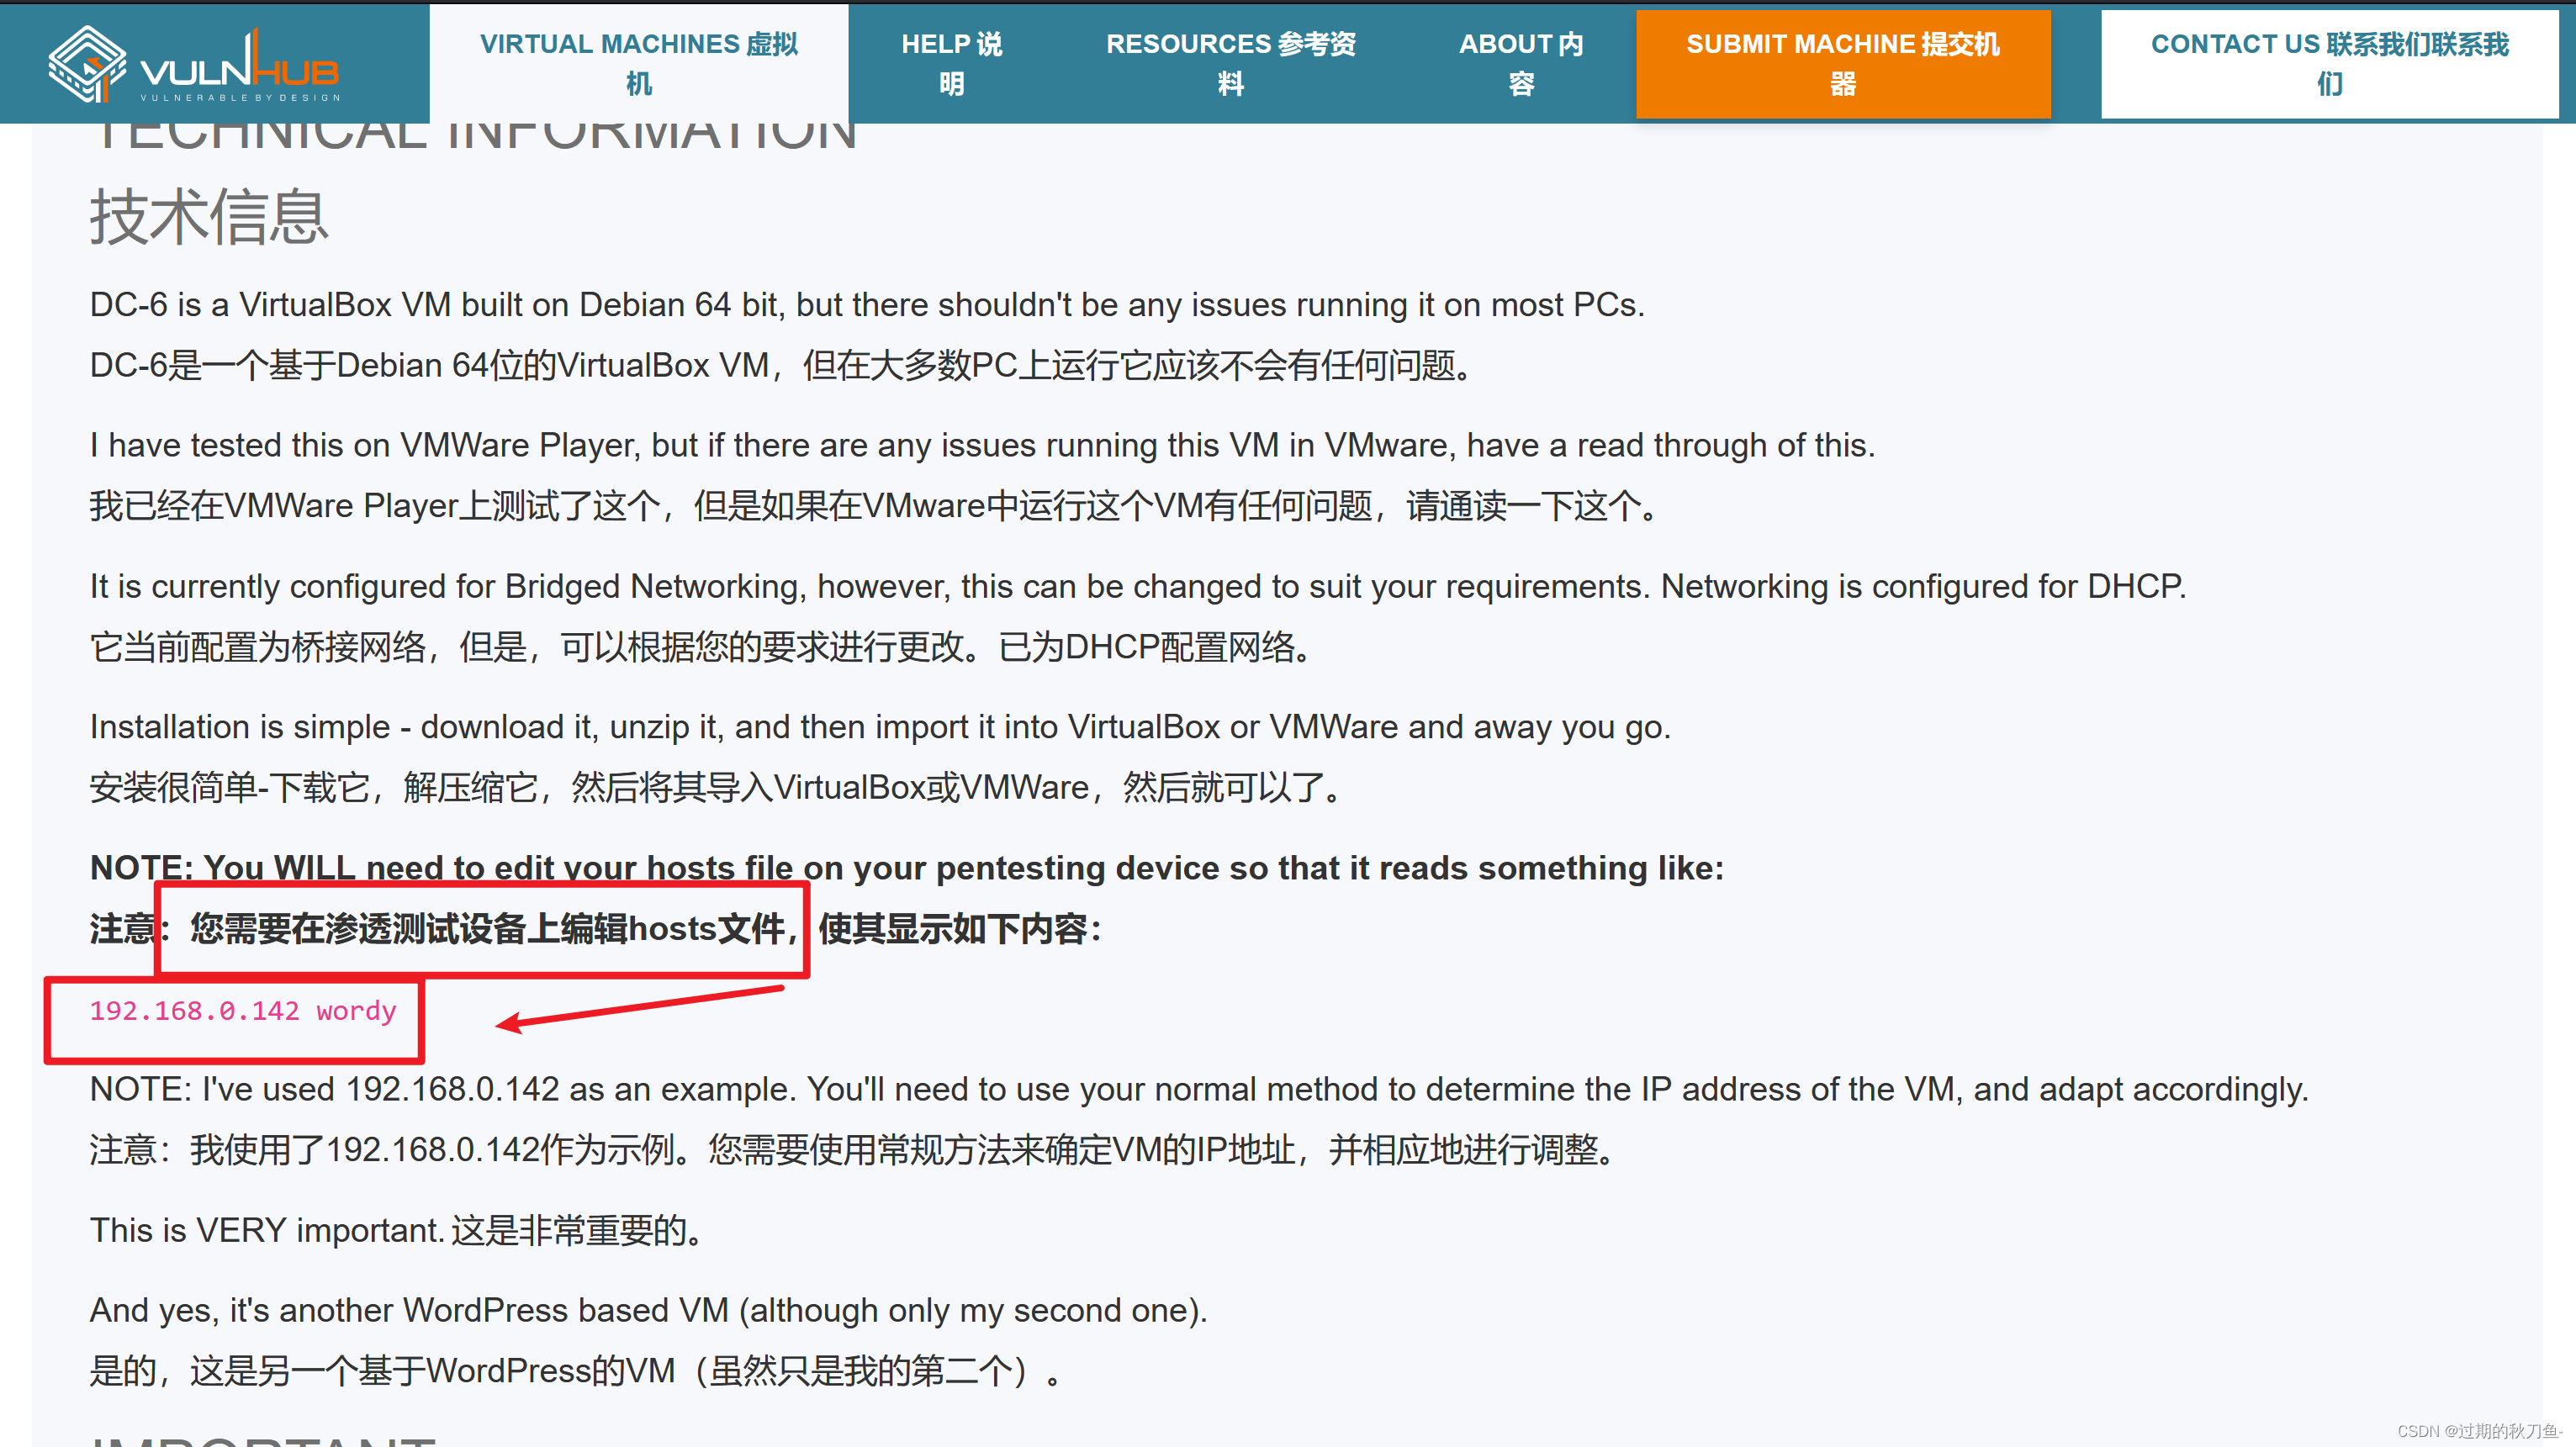Click the 'This is VERY important' line
The width and height of the screenshot is (2576, 1447).
pos(397,1230)
